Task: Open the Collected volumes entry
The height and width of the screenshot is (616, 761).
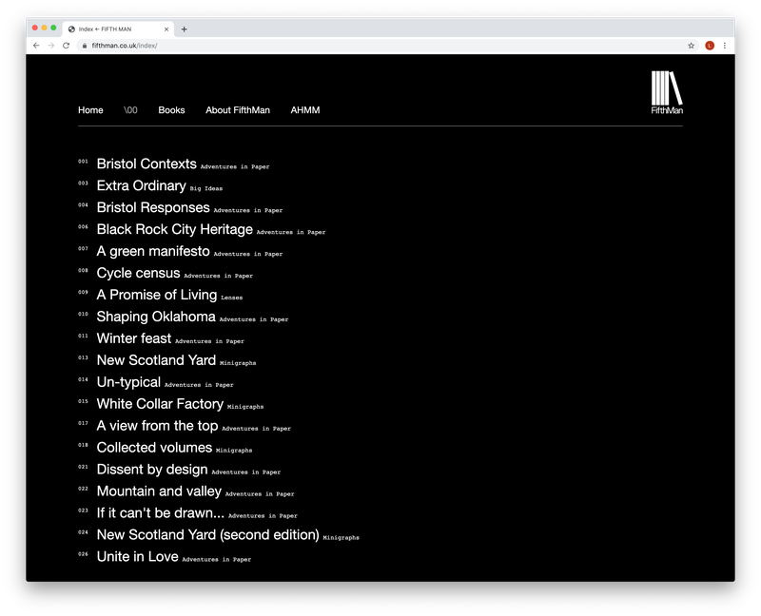Action: 154,448
